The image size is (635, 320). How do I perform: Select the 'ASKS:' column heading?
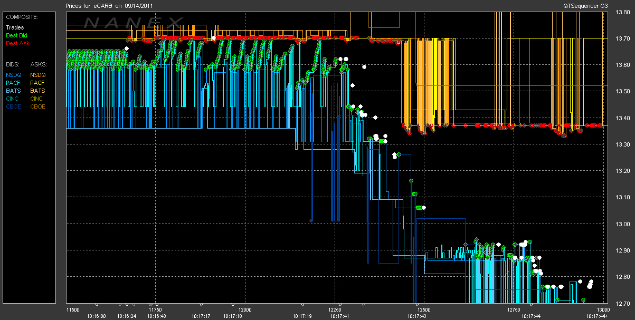39,64
